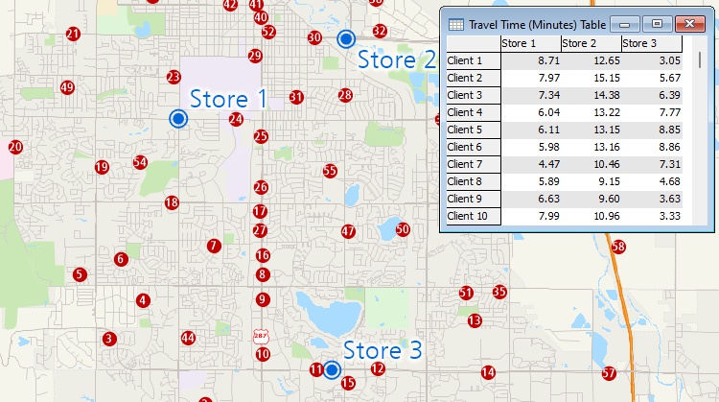Click the Store 1 column header
719x402 pixels.
530,44
